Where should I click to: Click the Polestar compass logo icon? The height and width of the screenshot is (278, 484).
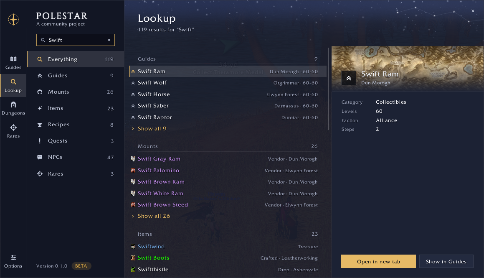13,20
